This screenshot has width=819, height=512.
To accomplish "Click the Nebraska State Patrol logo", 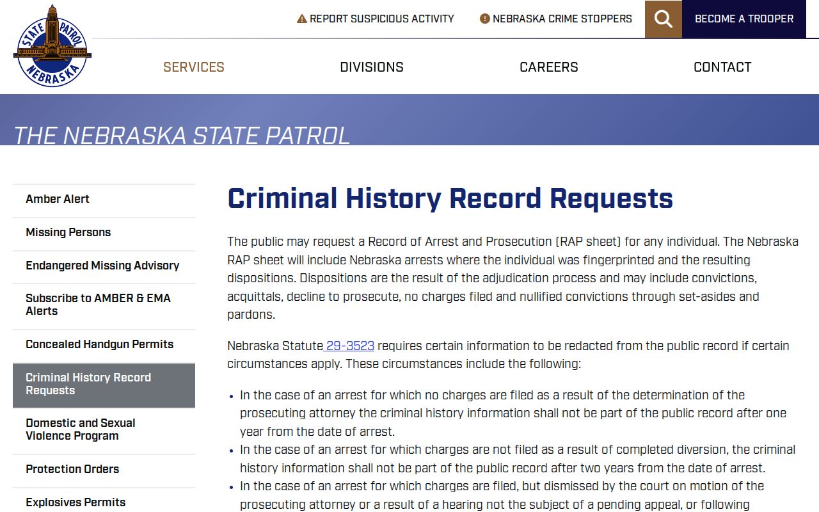I will pos(52,46).
